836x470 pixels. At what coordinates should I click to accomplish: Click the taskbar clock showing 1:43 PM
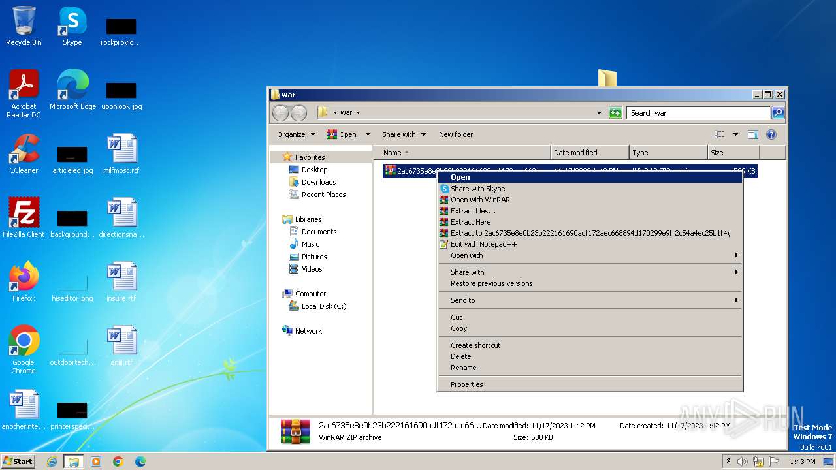point(802,462)
